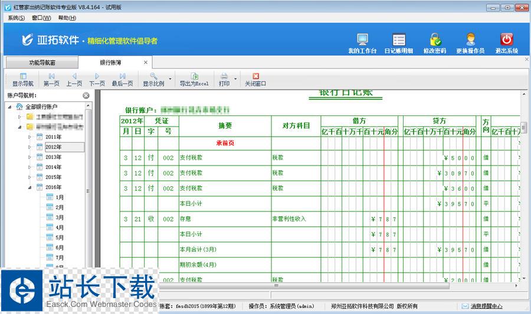Viewport: 531px width, 314px height.
Task: Click the mail icon beside 消息提醒中心
Action: click(x=466, y=306)
